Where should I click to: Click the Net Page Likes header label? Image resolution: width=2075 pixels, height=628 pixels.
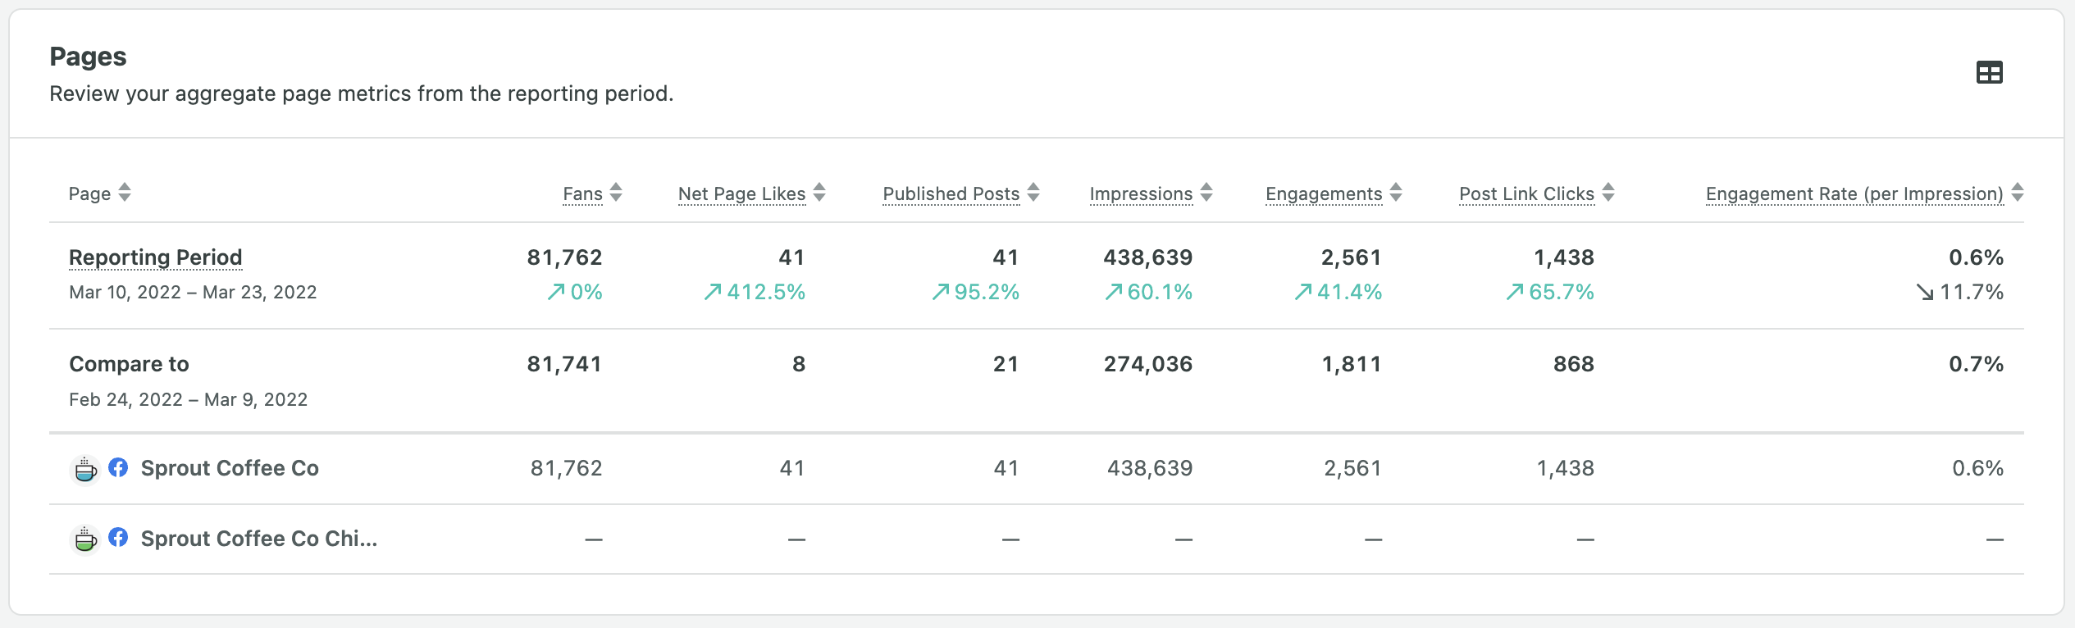pos(741,194)
